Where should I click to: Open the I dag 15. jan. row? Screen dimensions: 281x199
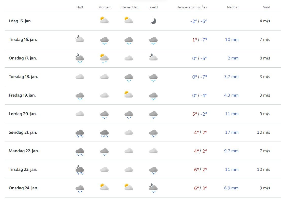coord(20,21)
